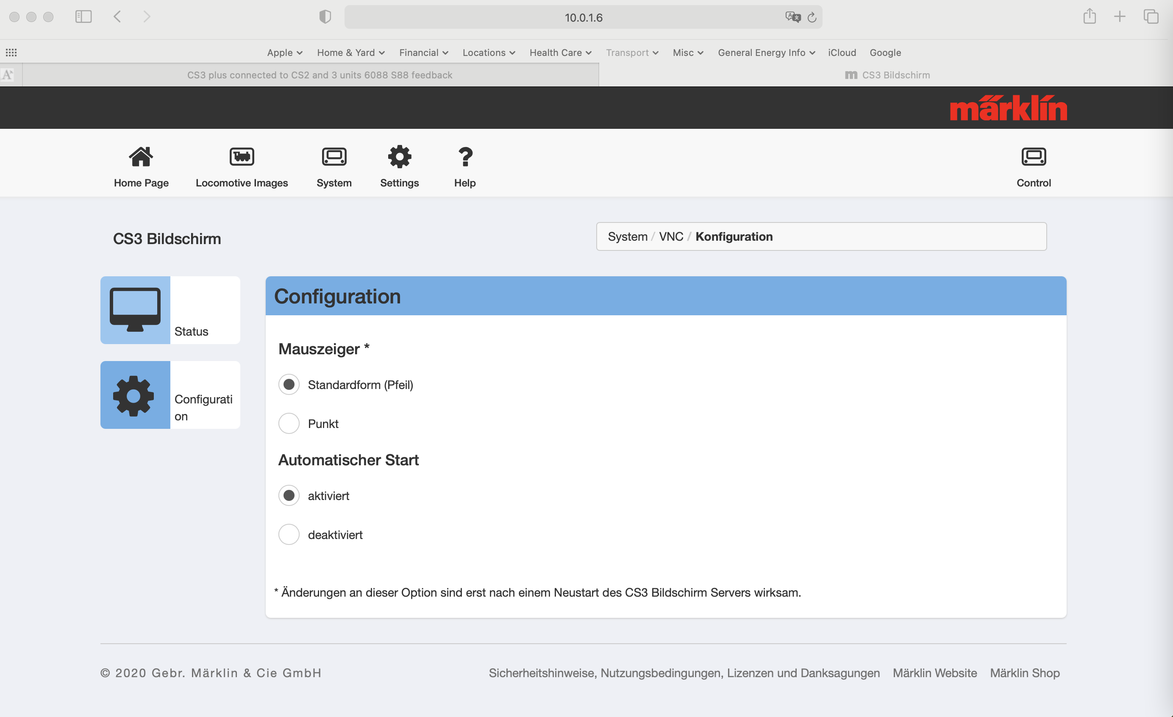
Task: Click the Configuration panel header
Action: [665, 296]
